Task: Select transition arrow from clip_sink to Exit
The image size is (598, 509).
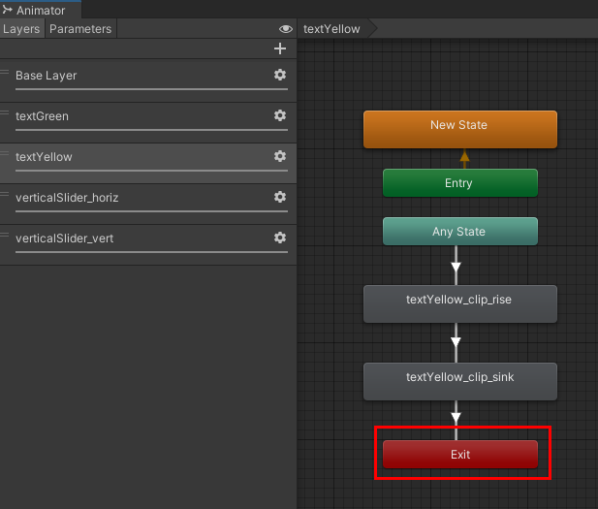Action: (456, 419)
